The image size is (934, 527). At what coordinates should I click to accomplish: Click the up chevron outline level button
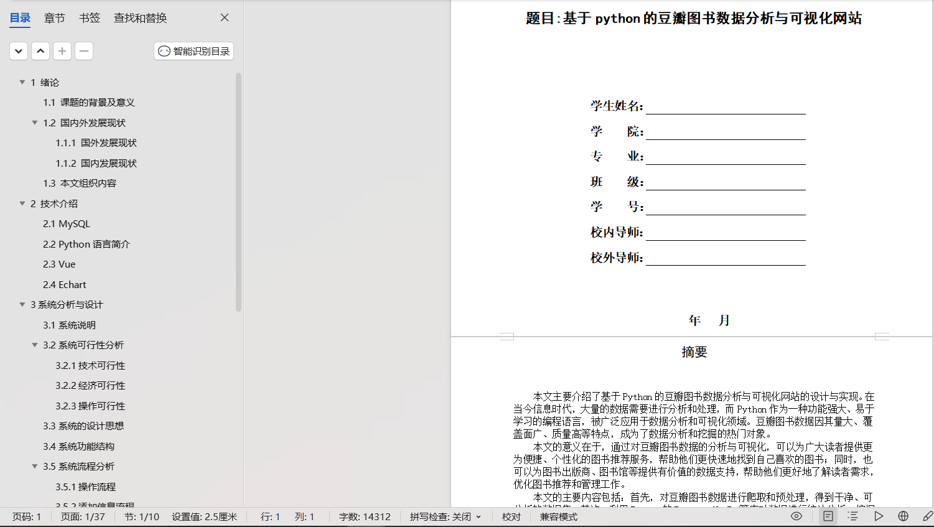click(x=40, y=51)
